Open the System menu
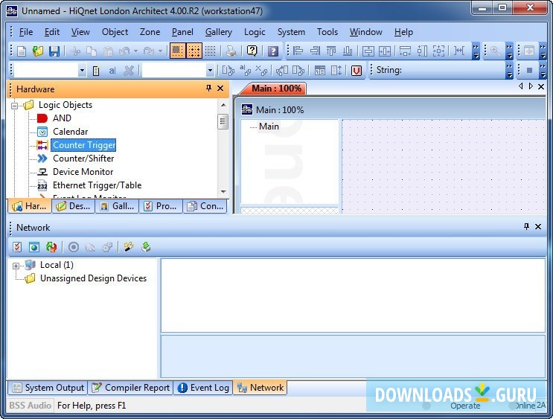Viewport: 553px width, 419px height. pos(291,32)
